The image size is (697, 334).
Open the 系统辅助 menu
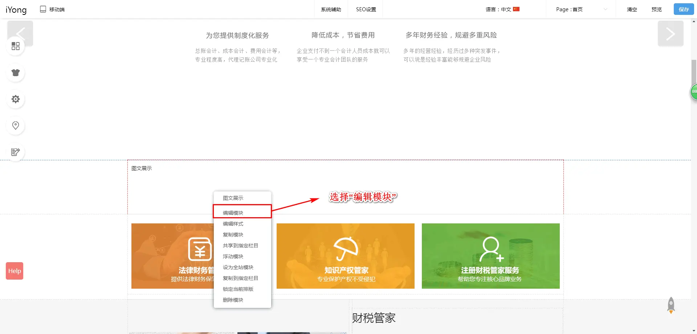tap(331, 9)
